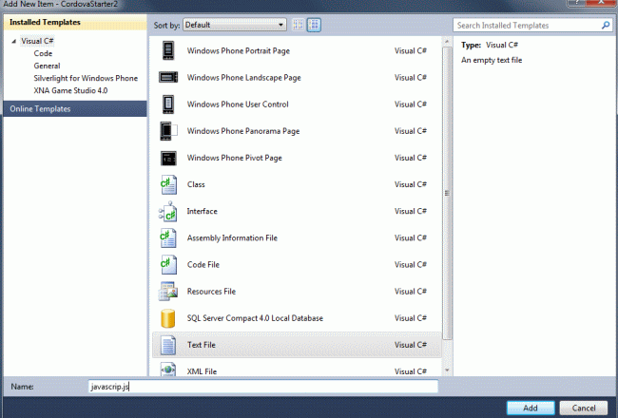The image size is (618, 418).
Task: Select the Windows Phone Portrait Page icon
Action: pyautogui.click(x=168, y=50)
